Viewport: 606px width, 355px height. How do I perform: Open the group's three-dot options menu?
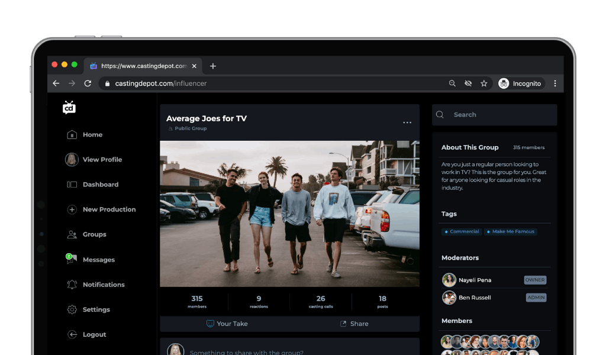(x=407, y=122)
